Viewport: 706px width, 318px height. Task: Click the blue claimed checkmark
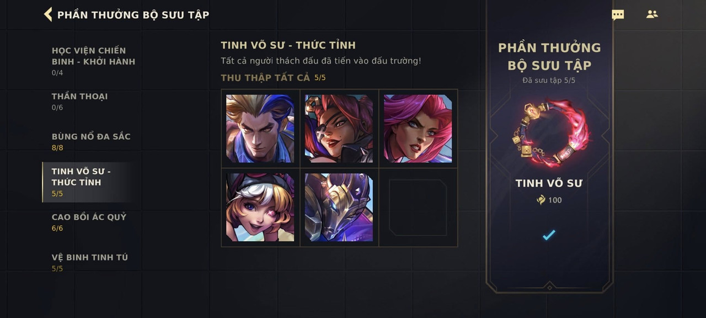click(x=549, y=235)
